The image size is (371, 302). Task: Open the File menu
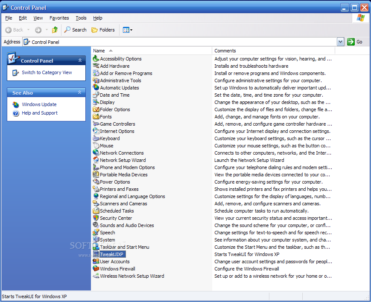click(9, 18)
